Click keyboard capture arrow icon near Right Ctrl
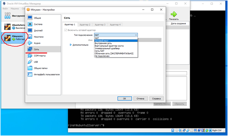 210,130
